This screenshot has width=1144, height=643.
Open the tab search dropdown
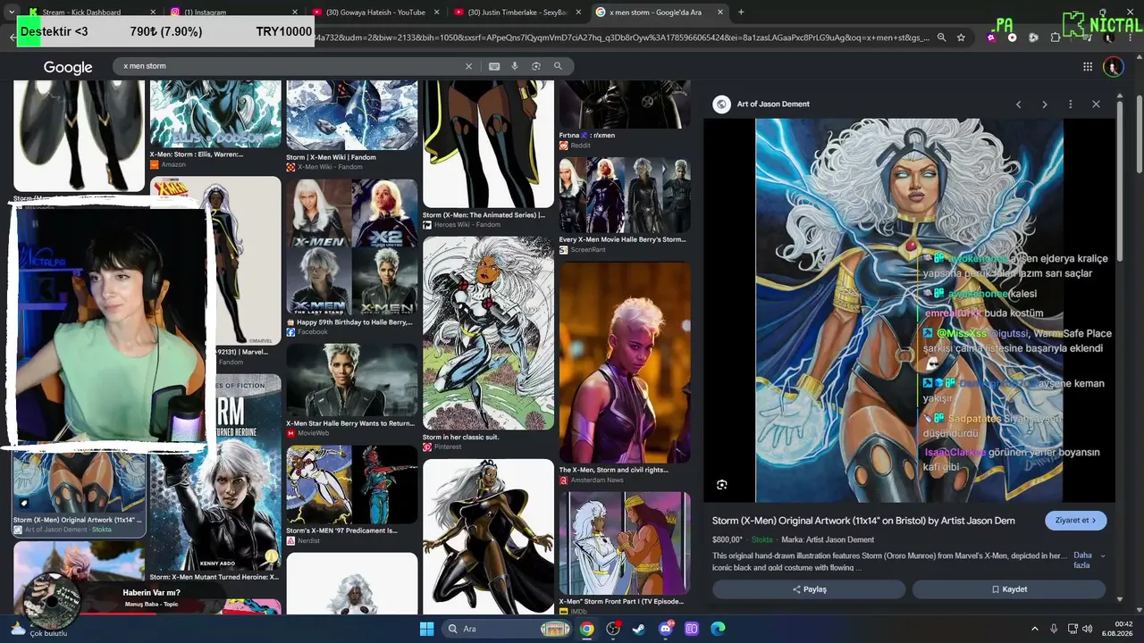coord(11,13)
